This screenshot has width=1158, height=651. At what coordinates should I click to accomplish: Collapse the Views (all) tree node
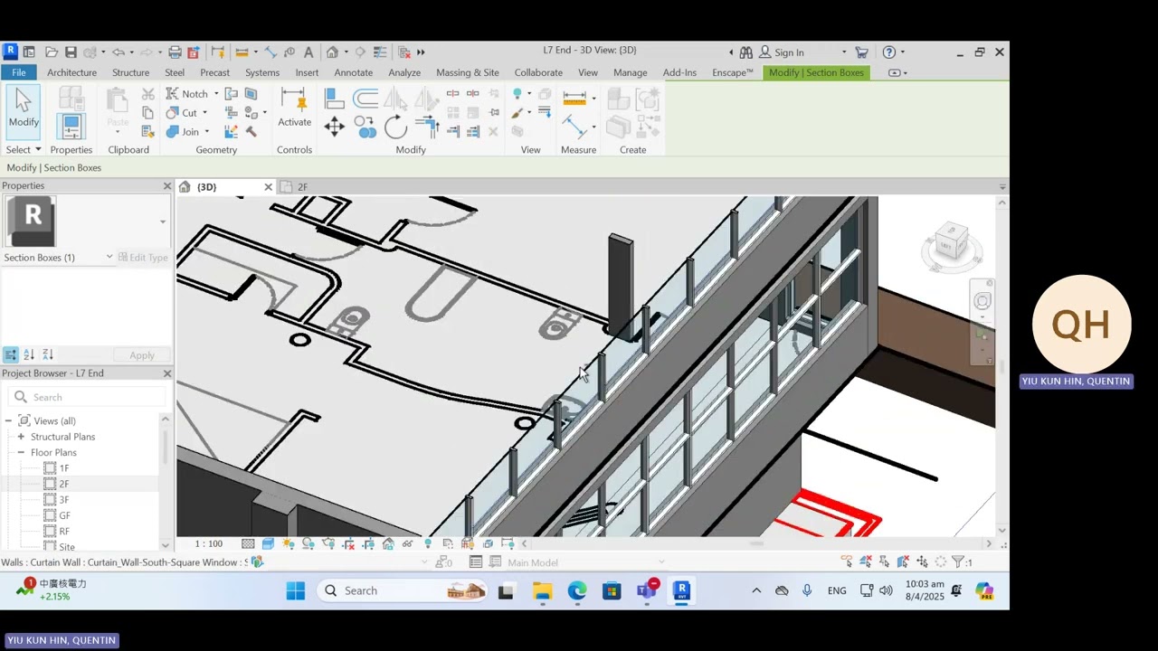point(8,420)
